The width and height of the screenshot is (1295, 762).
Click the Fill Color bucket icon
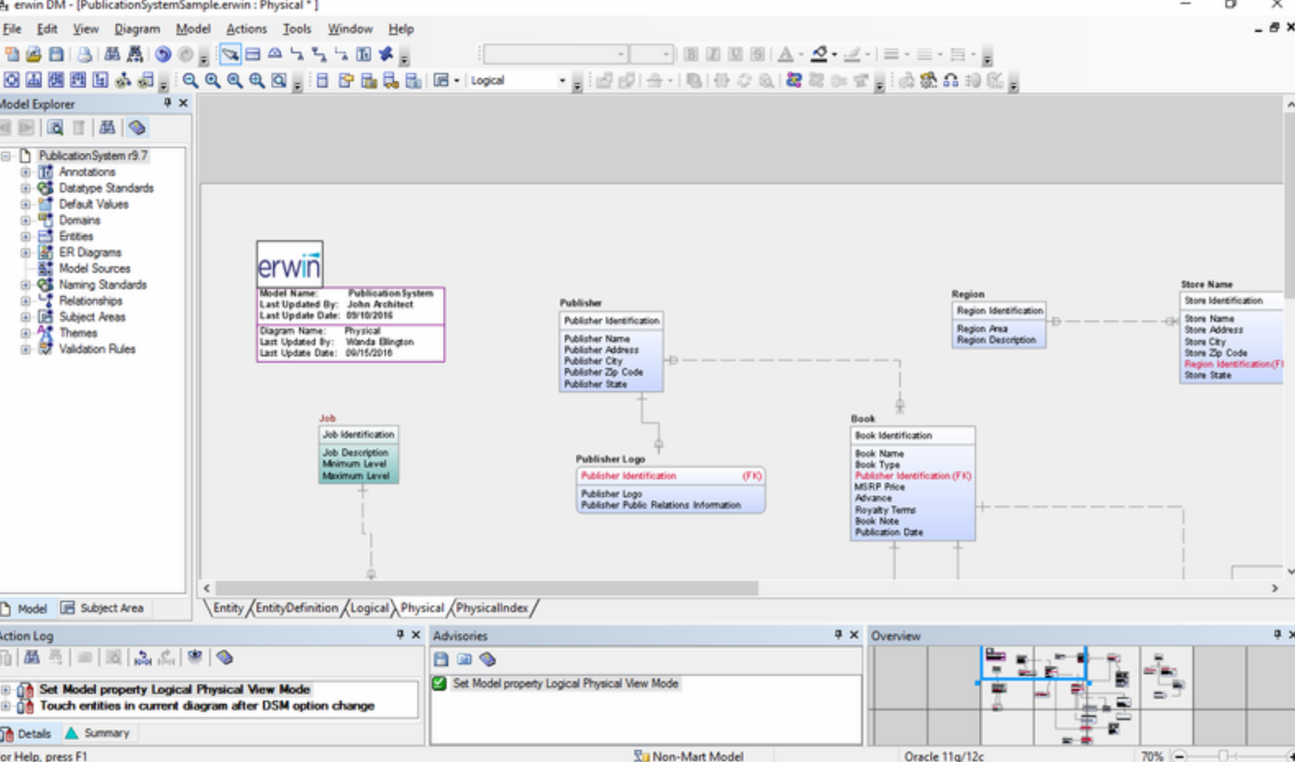click(x=819, y=54)
